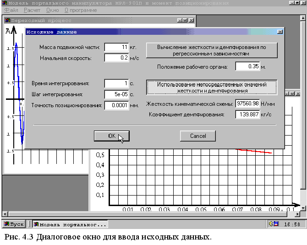This screenshot has width=307, height=245.
Task: Click the Масса подвижной части field
Action: 117,47
